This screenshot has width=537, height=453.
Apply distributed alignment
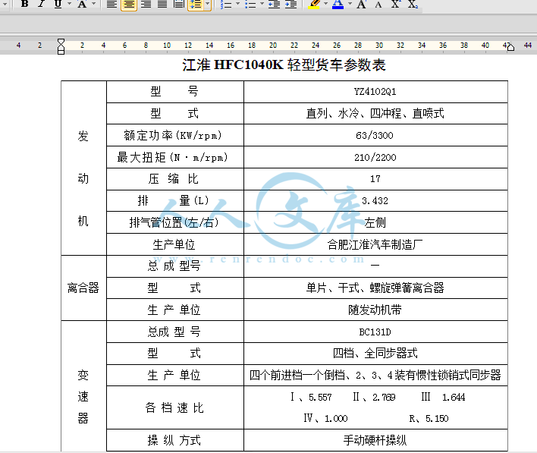[179, 4]
